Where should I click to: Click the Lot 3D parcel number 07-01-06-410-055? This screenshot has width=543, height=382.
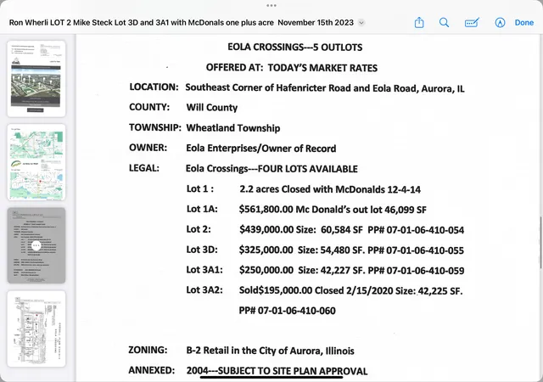[x=425, y=250]
